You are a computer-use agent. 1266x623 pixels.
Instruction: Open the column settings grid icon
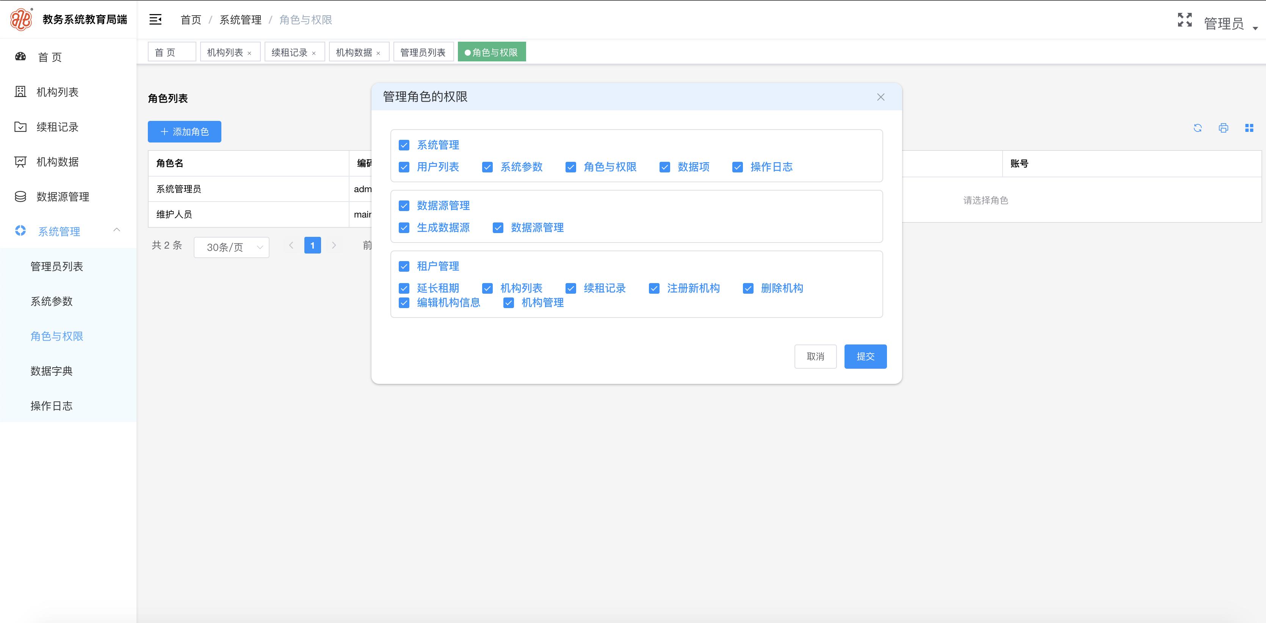pos(1249,128)
